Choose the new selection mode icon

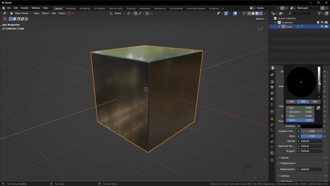[10, 19]
